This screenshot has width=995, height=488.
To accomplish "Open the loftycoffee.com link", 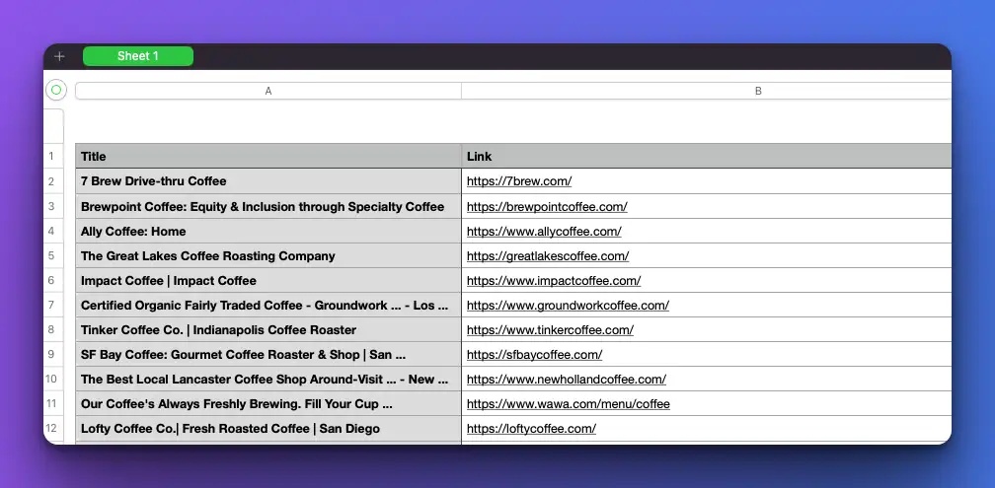I will click(x=531, y=429).
